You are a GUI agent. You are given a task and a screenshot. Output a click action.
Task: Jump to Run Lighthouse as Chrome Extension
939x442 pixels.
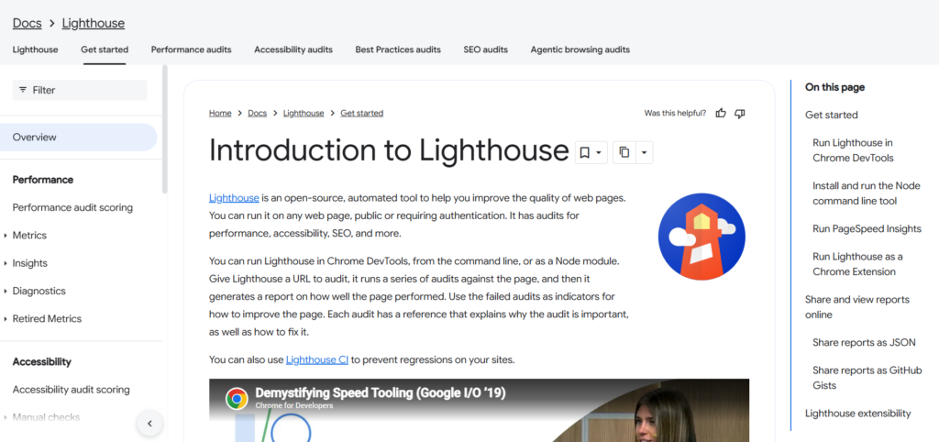point(857,264)
